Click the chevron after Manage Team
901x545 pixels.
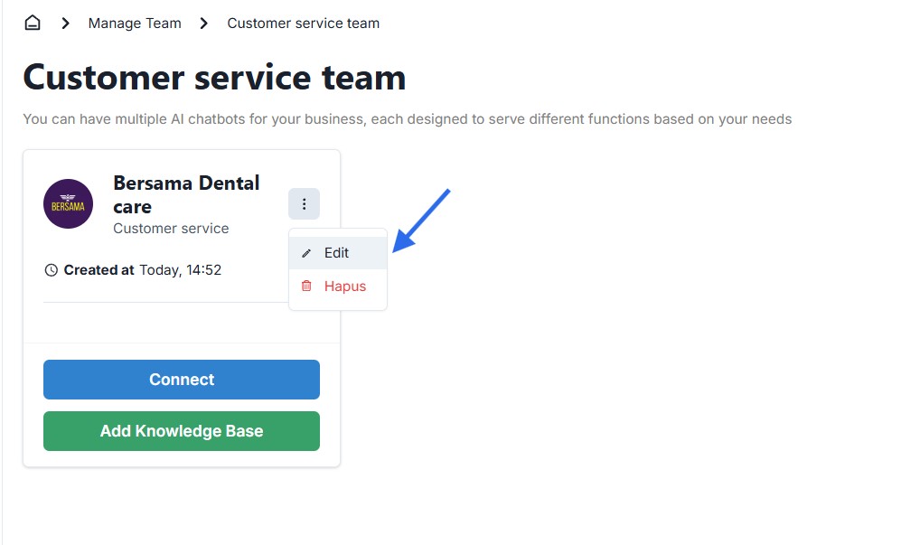pos(204,23)
